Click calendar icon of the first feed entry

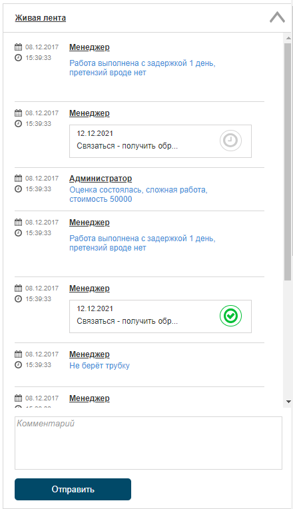coord(19,47)
